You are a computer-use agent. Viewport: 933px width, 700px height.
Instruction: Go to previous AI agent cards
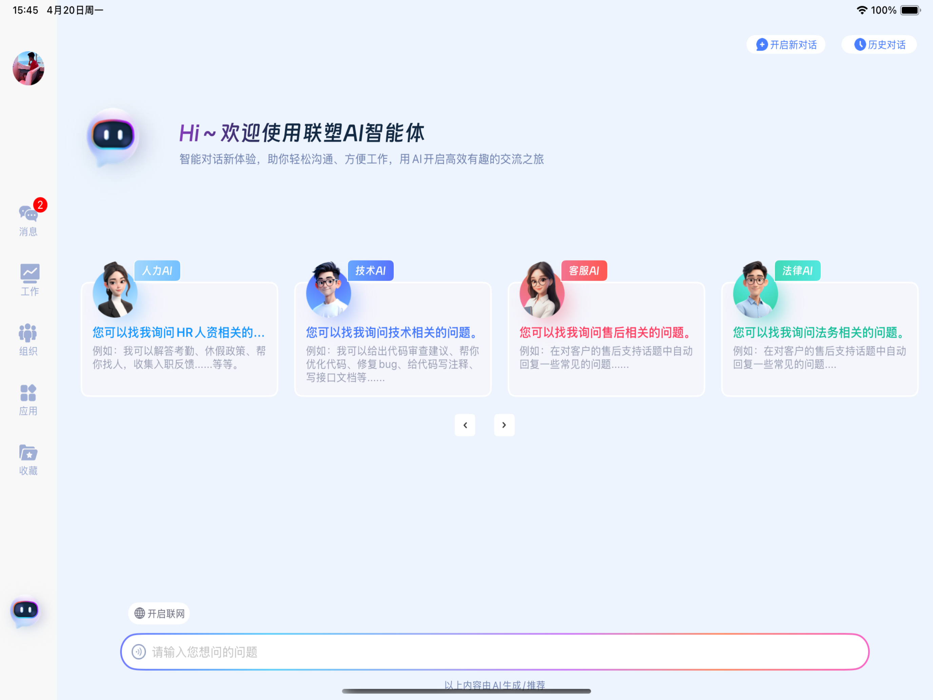point(465,425)
